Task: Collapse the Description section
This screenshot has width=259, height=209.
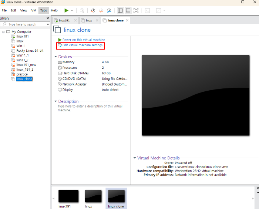Action: (55, 101)
